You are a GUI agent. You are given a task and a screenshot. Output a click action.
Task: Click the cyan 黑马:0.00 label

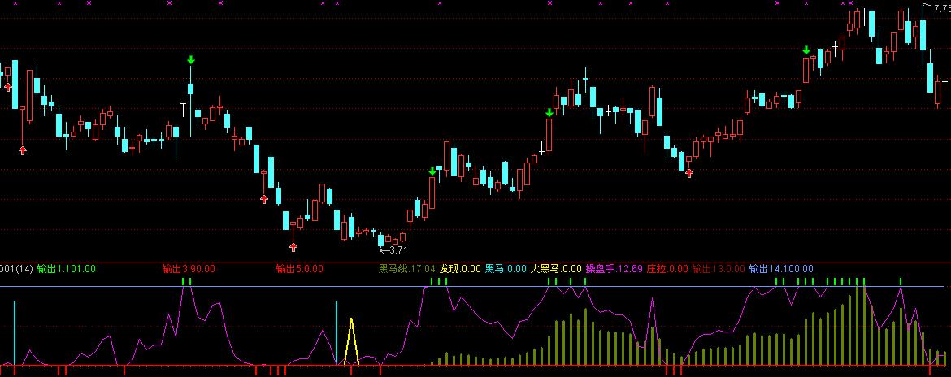point(506,268)
